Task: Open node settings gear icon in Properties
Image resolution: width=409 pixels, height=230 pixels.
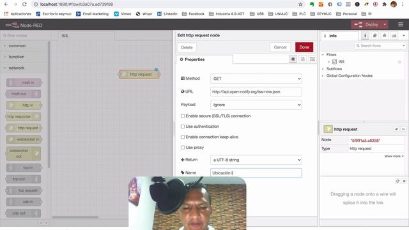Action: click(293, 59)
